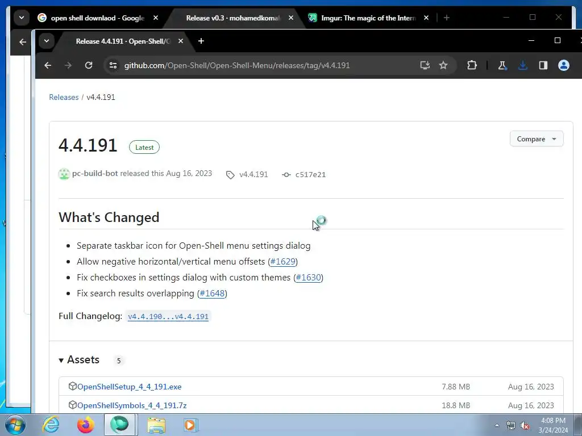Screen dimensions: 582x436
Task: Click the Latest release badge
Action: tap(144, 147)
